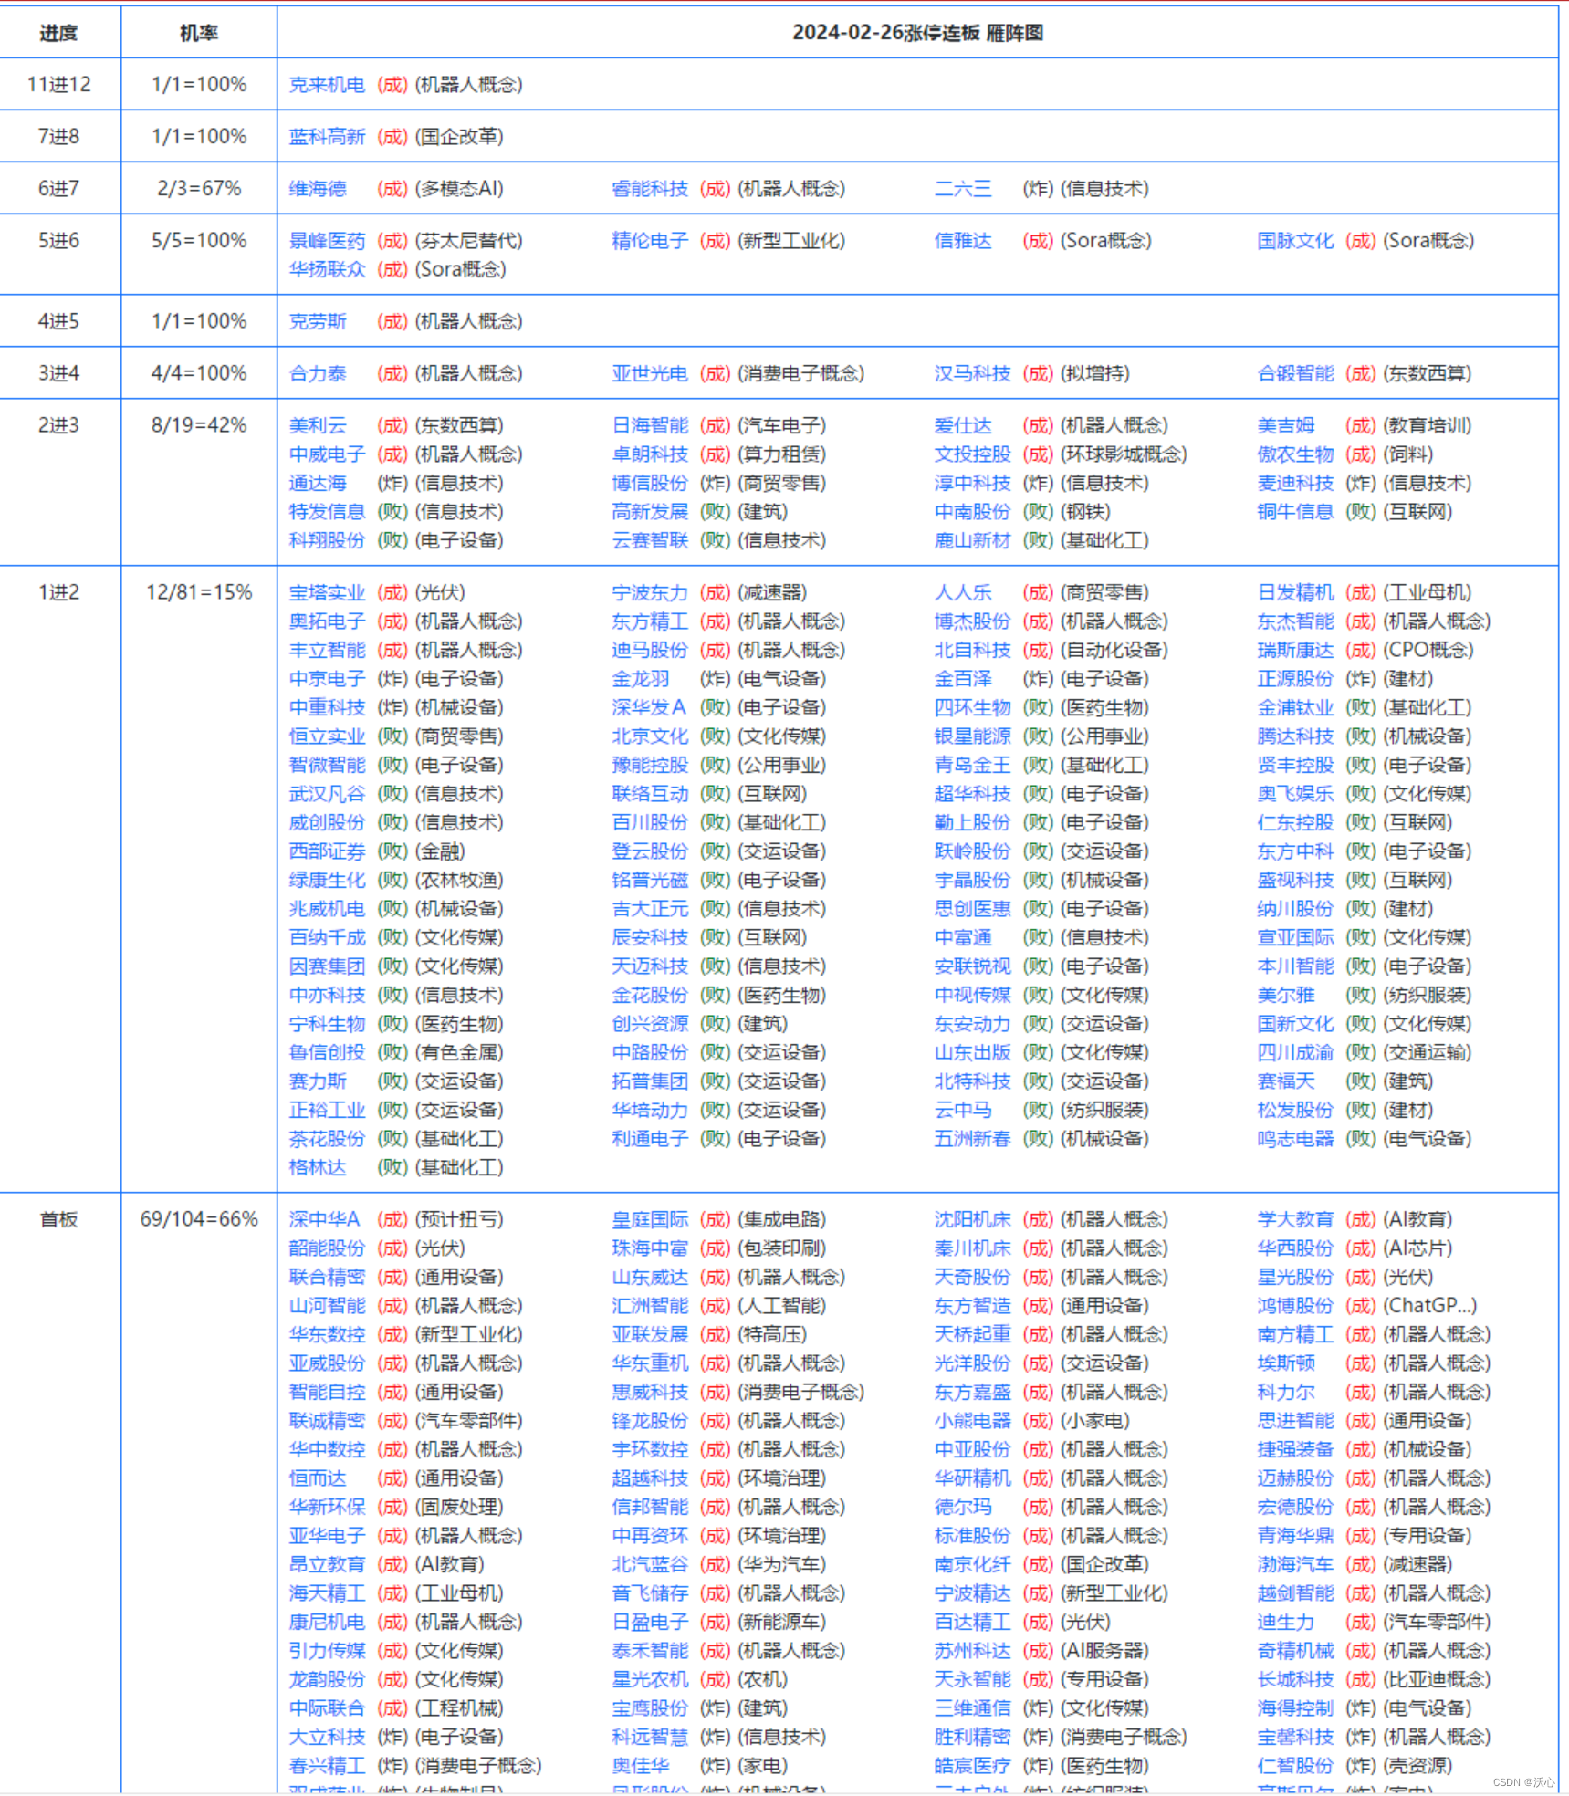Image resolution: width=1569 pixels, height=1796 pixels.
Task: Open the 爱仕达 link
Action: tap(963, 425)
